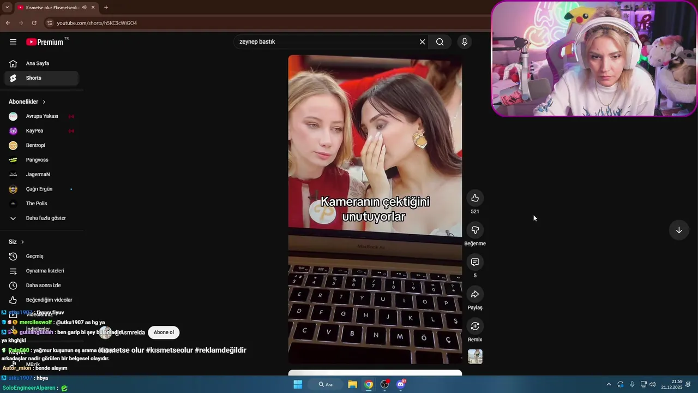Open the Bentropi channel
The height and width of the screenshot is (393, 698).
[x=41, y=145]
